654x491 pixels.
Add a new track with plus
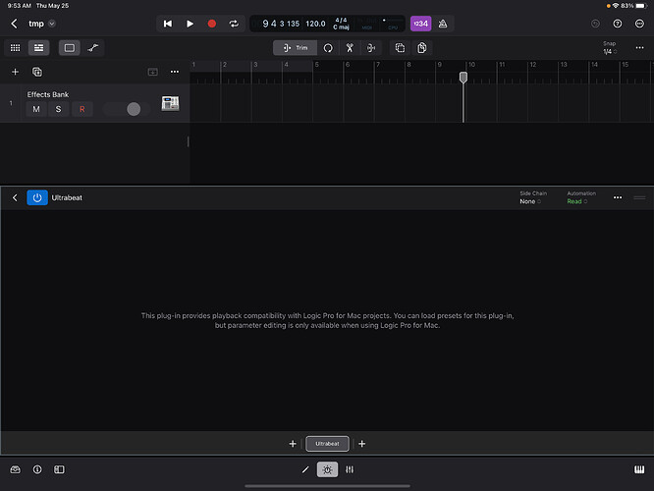pyautogui.click(x=15, y=72)
